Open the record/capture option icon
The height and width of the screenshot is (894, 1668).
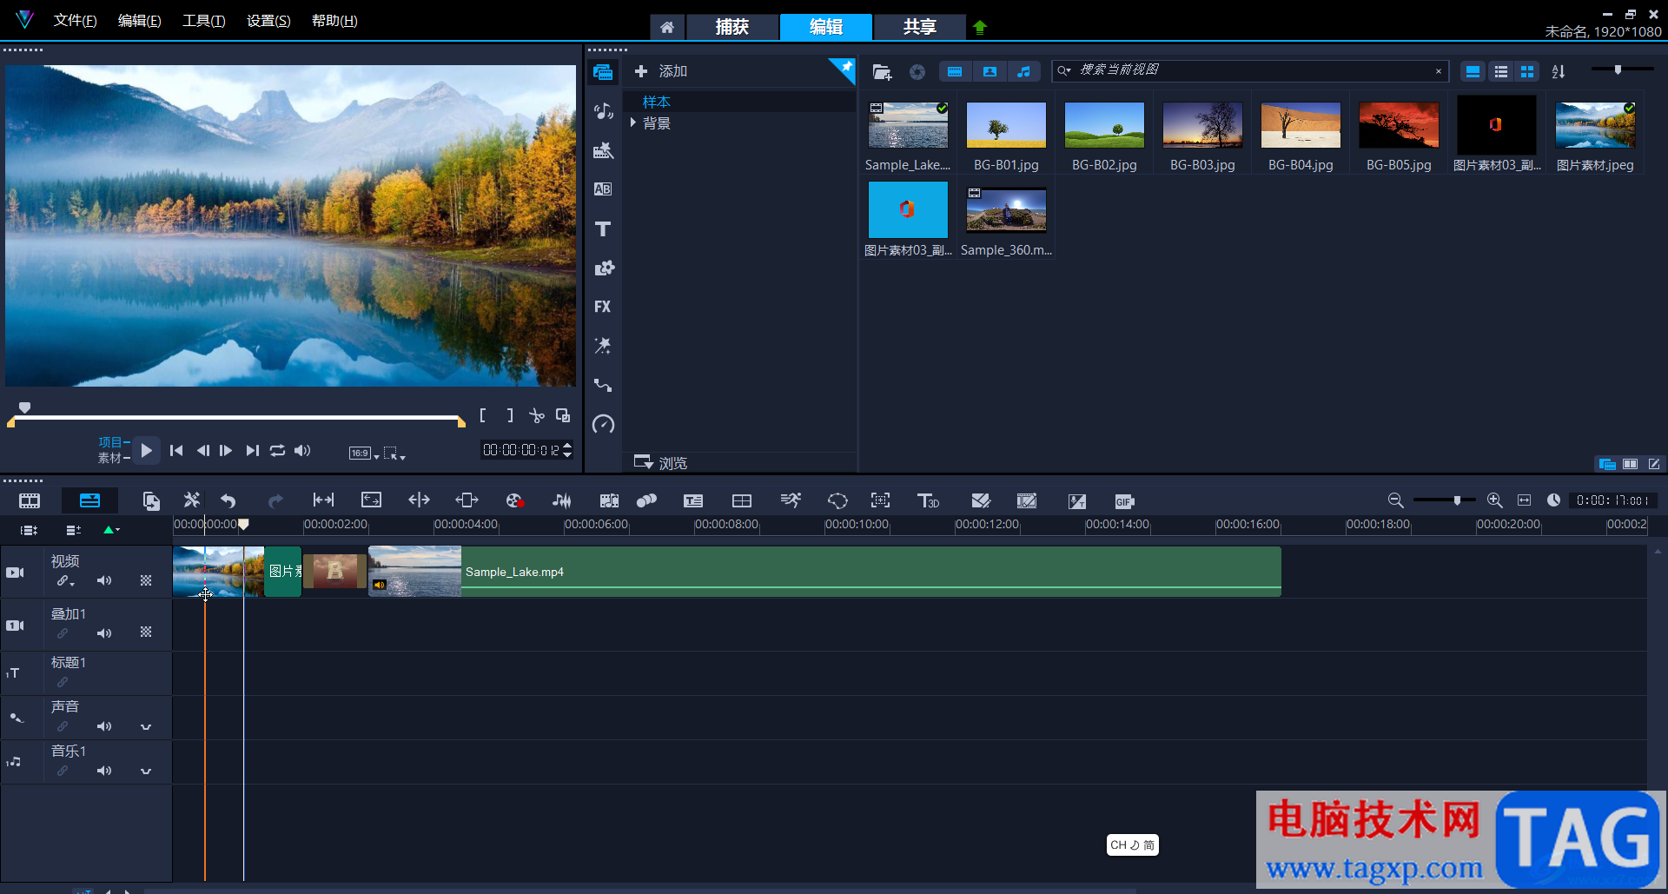pyautogui.click(x=514, y=500)
